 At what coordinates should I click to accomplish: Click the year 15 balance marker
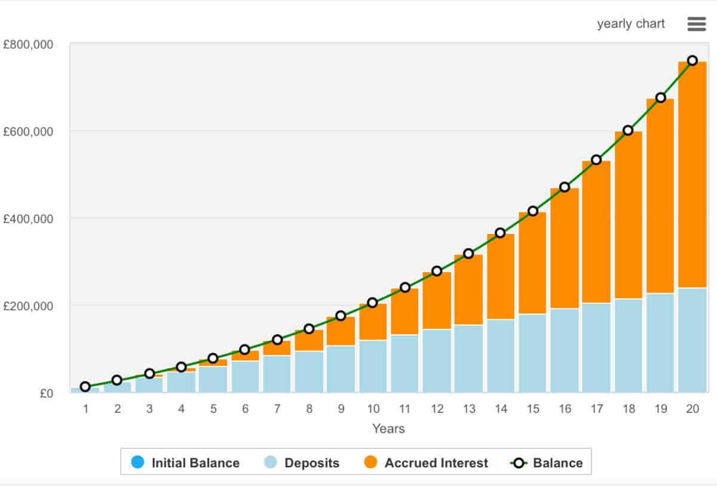[x=533, y=211]
